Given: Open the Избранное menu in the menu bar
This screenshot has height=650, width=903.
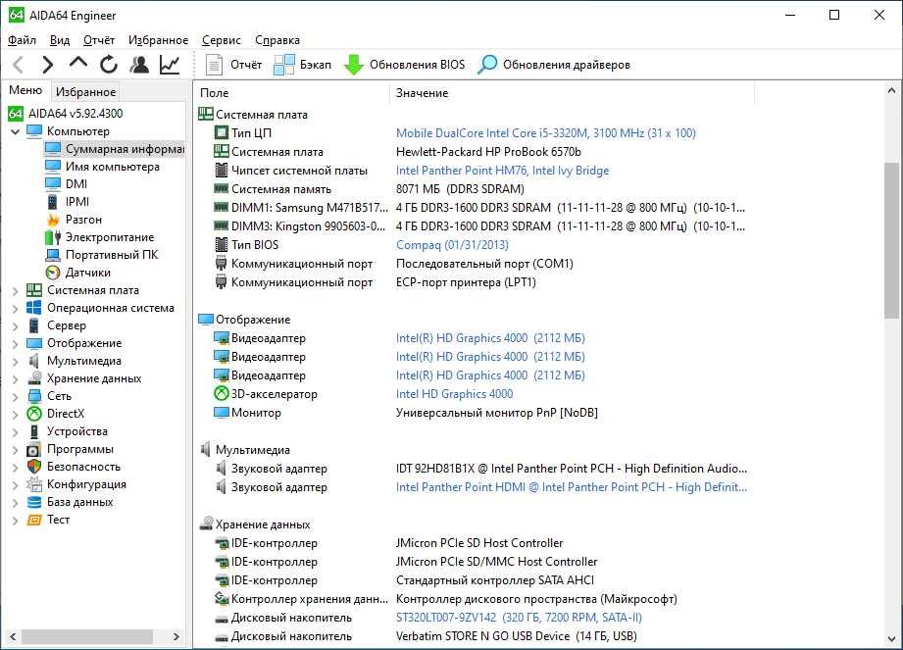Looking at the screenshot, I should pyautogui.click(x=158, y=40).
